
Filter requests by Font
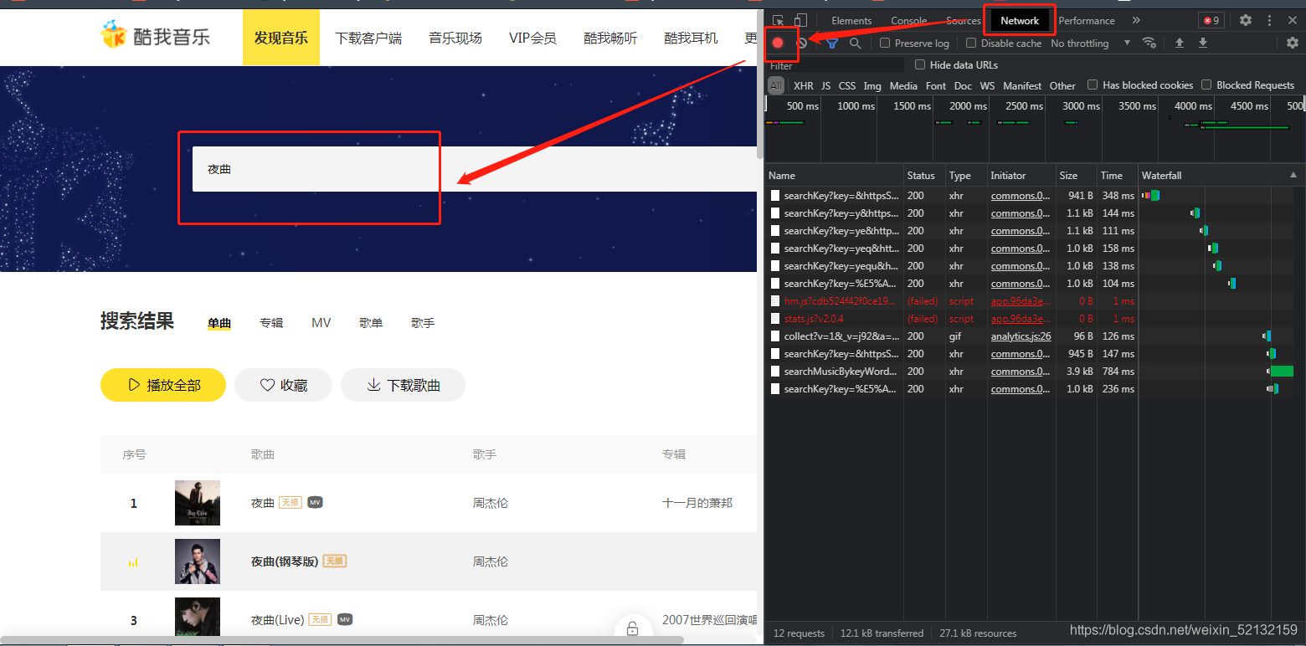point(936,85)
